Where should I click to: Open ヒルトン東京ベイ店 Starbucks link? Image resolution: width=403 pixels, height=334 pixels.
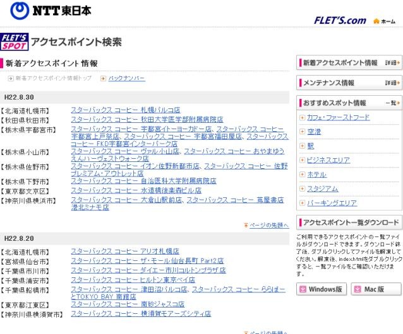(133, 280)
